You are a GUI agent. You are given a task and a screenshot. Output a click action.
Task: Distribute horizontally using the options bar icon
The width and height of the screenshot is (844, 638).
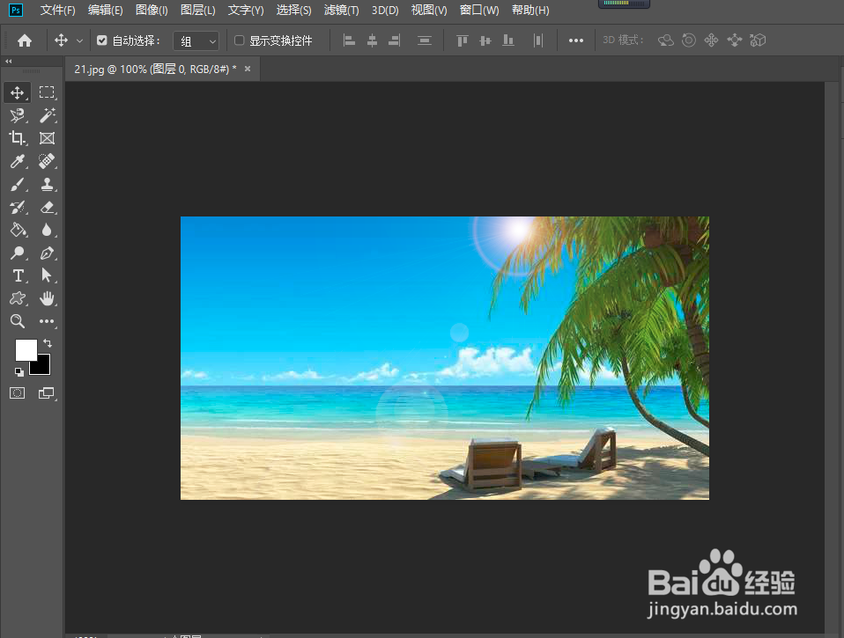tap(537, 40)
